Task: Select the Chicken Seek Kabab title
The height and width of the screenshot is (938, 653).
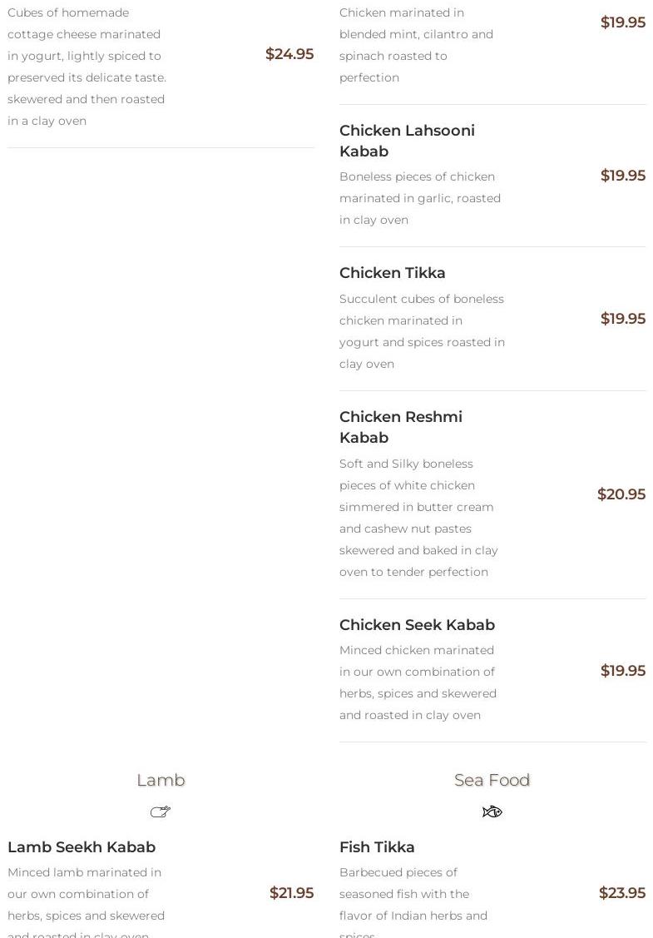Action: click(x=417, y=624)
